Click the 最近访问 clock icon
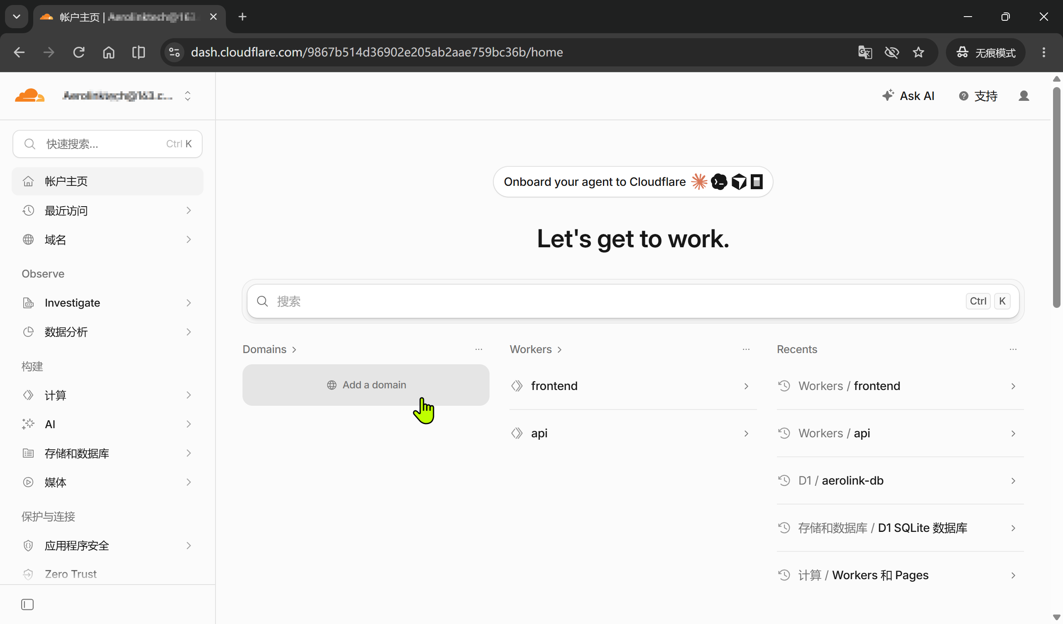The image size is (1063, 624). (x=28, y=210)
